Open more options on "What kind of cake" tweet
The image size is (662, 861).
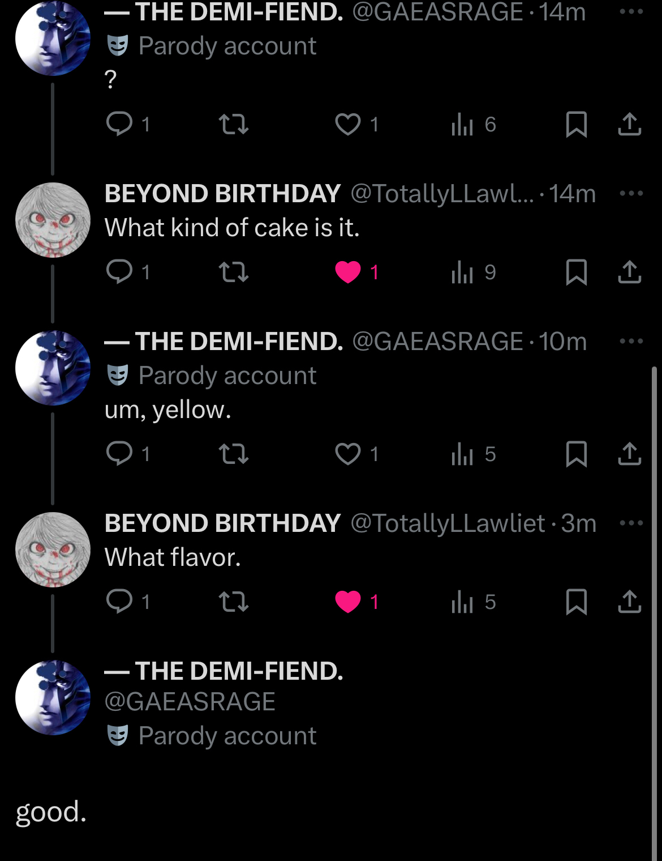point(631,193)
